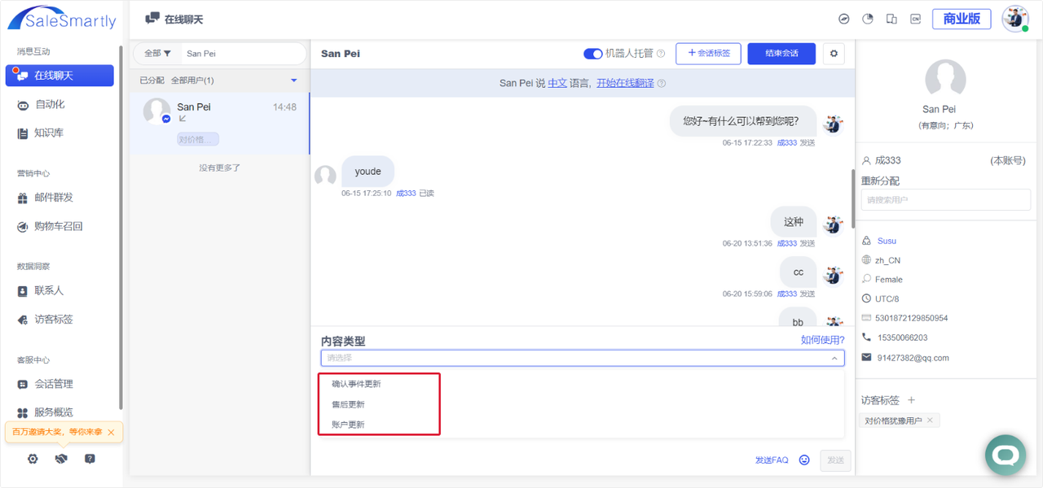This screenshot has height=488, width=1043.
Task: Toggle the 机器人托管 switch
Action: point(592,54)
